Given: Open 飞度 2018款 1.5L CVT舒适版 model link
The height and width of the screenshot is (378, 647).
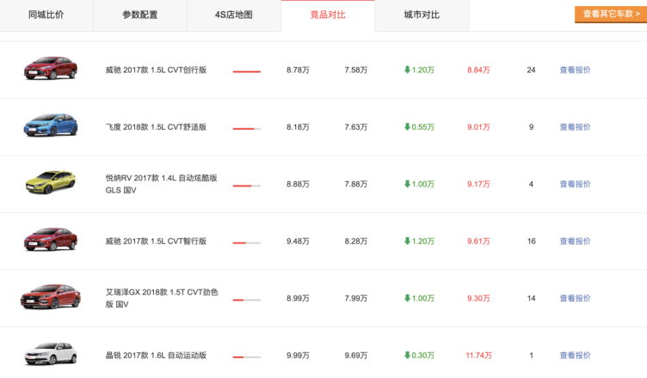Looking at the screenshot, I should (x=156, y=127).
